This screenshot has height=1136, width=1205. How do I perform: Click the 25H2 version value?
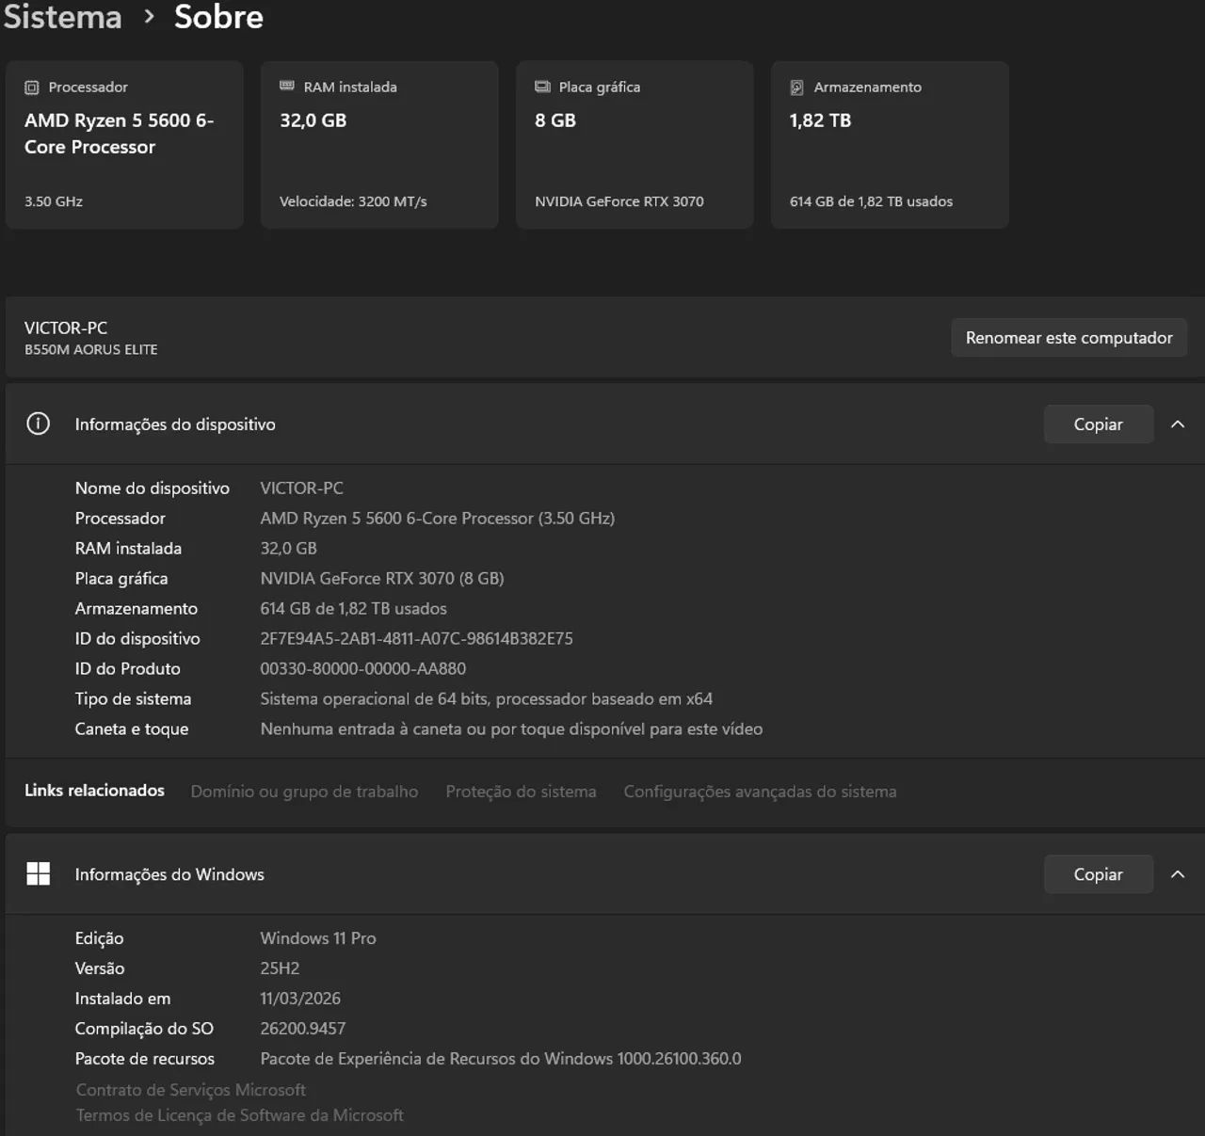(281, 968)
